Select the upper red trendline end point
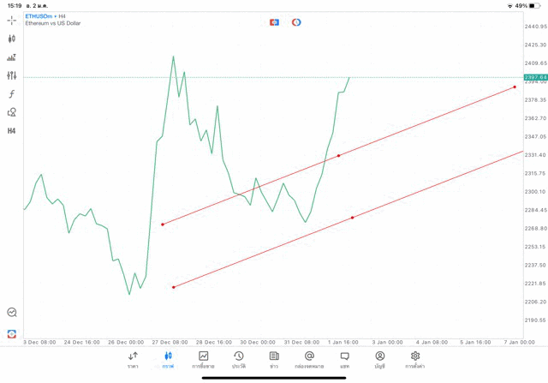This screenshot has height=383, width=548. 515,87
